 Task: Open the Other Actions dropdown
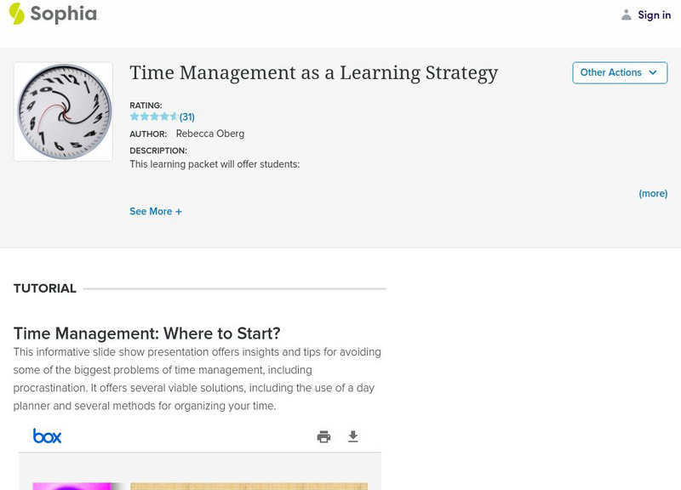point(619,73)
